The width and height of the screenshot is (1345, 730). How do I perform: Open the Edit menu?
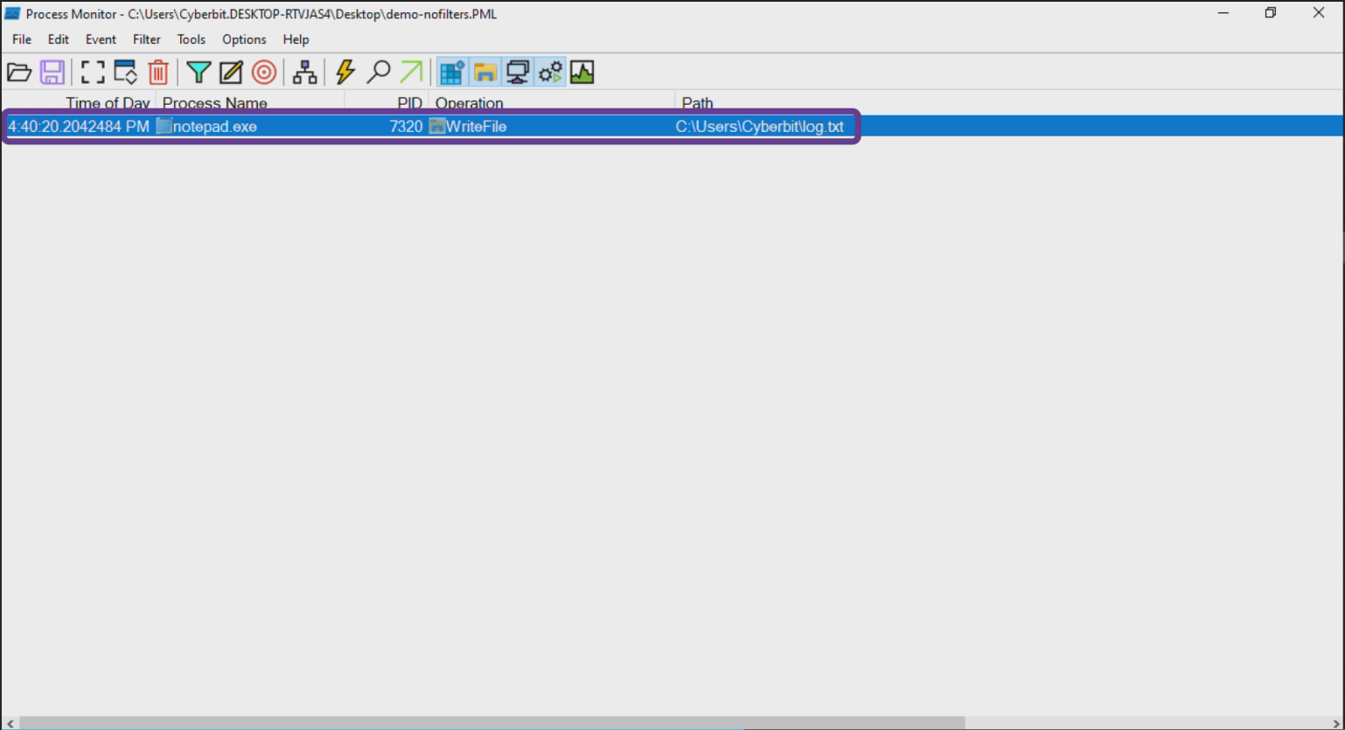click(59, 39)
